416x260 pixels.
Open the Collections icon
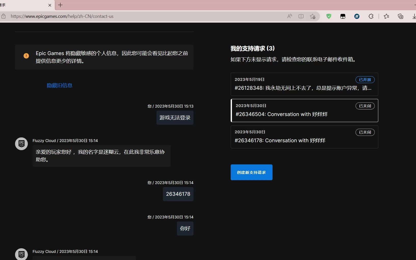(400, 16)
